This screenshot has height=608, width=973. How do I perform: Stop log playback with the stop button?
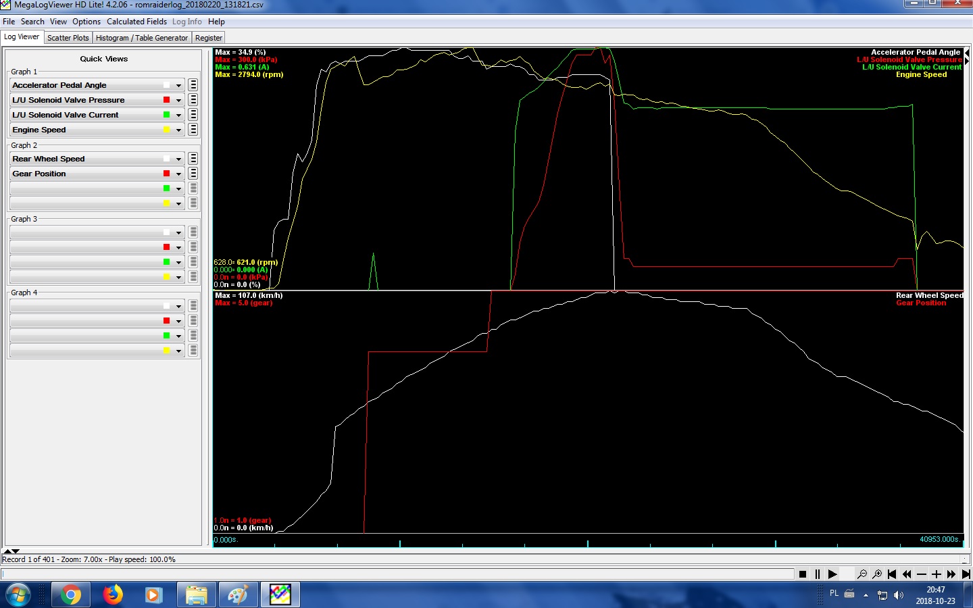pos(803,574)
